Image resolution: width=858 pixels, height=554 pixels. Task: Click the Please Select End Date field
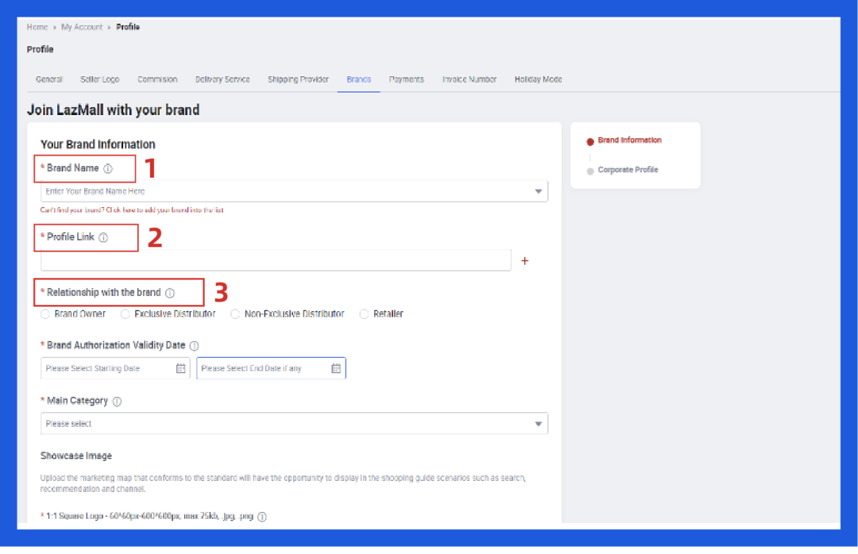click(271, 368)
